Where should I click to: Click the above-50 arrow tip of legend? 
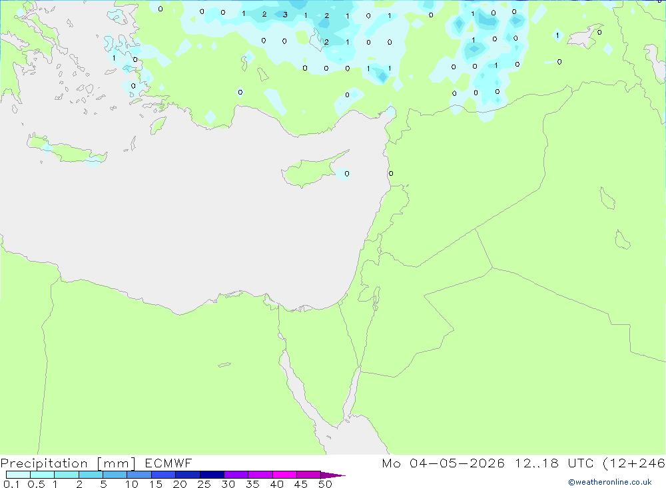point(333,475)
